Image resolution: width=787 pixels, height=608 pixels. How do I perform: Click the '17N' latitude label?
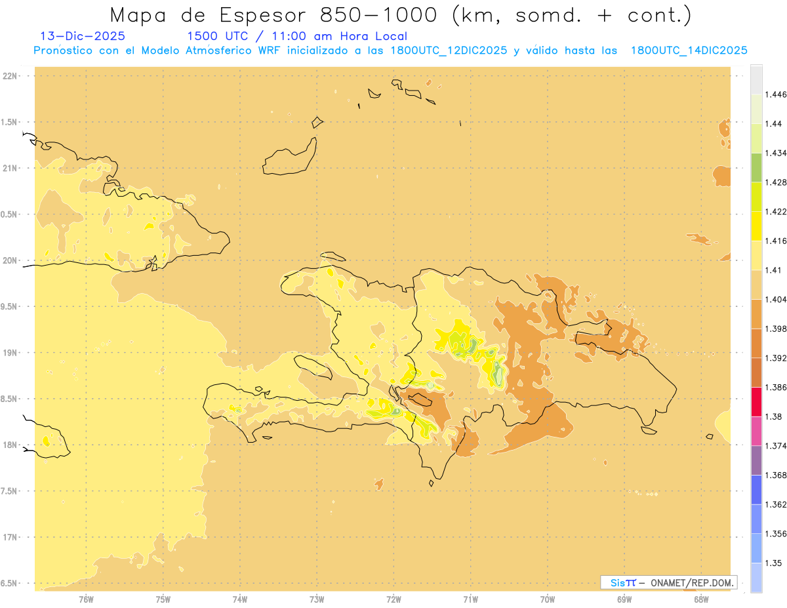pyautogui.click(x=10, y=537)
